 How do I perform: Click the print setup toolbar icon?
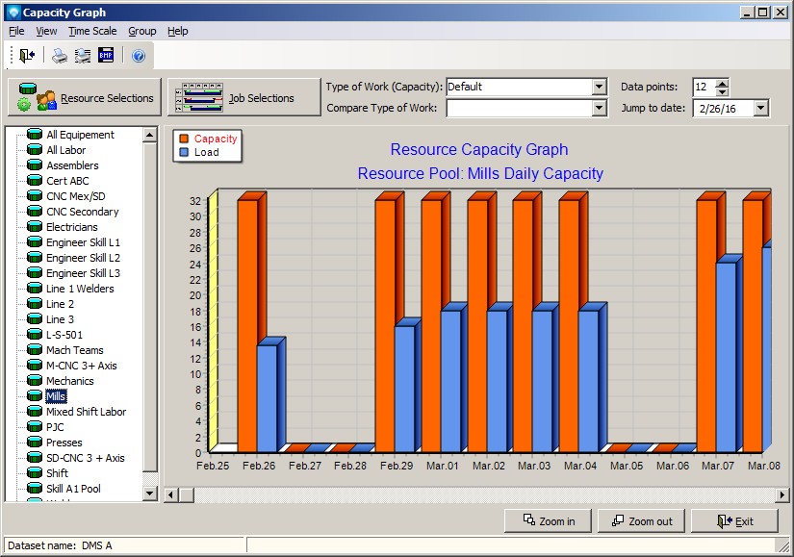83,56
